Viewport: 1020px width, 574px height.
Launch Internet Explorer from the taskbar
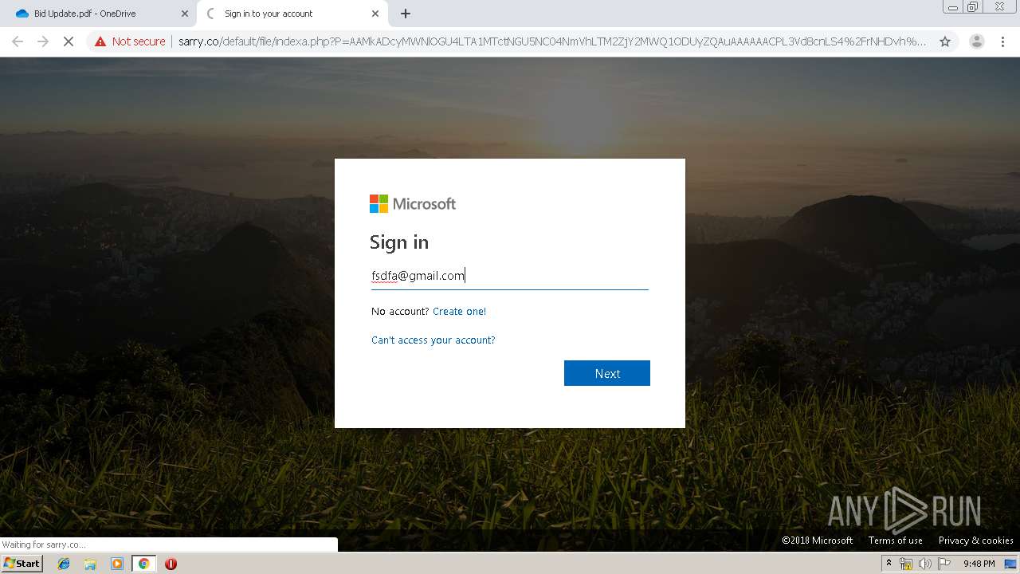click(64, 564)
